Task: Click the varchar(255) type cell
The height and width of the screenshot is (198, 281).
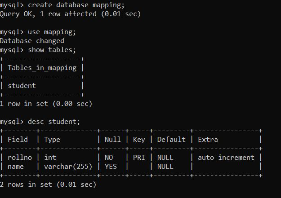Action: [68, 166]
